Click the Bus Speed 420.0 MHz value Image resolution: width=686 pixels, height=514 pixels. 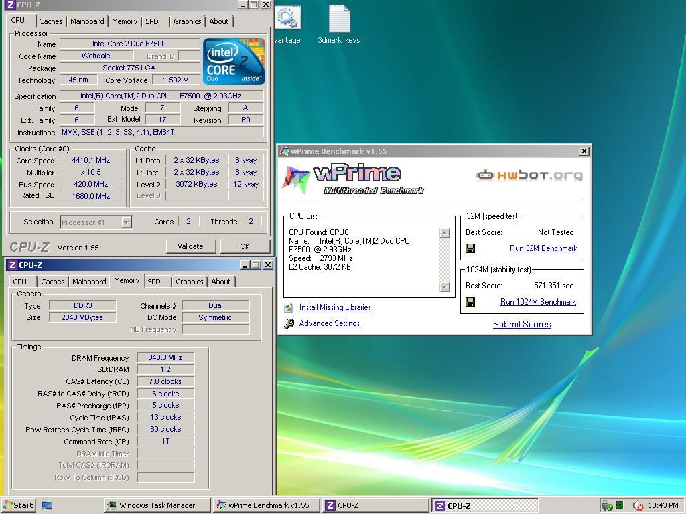coord(91,185)
